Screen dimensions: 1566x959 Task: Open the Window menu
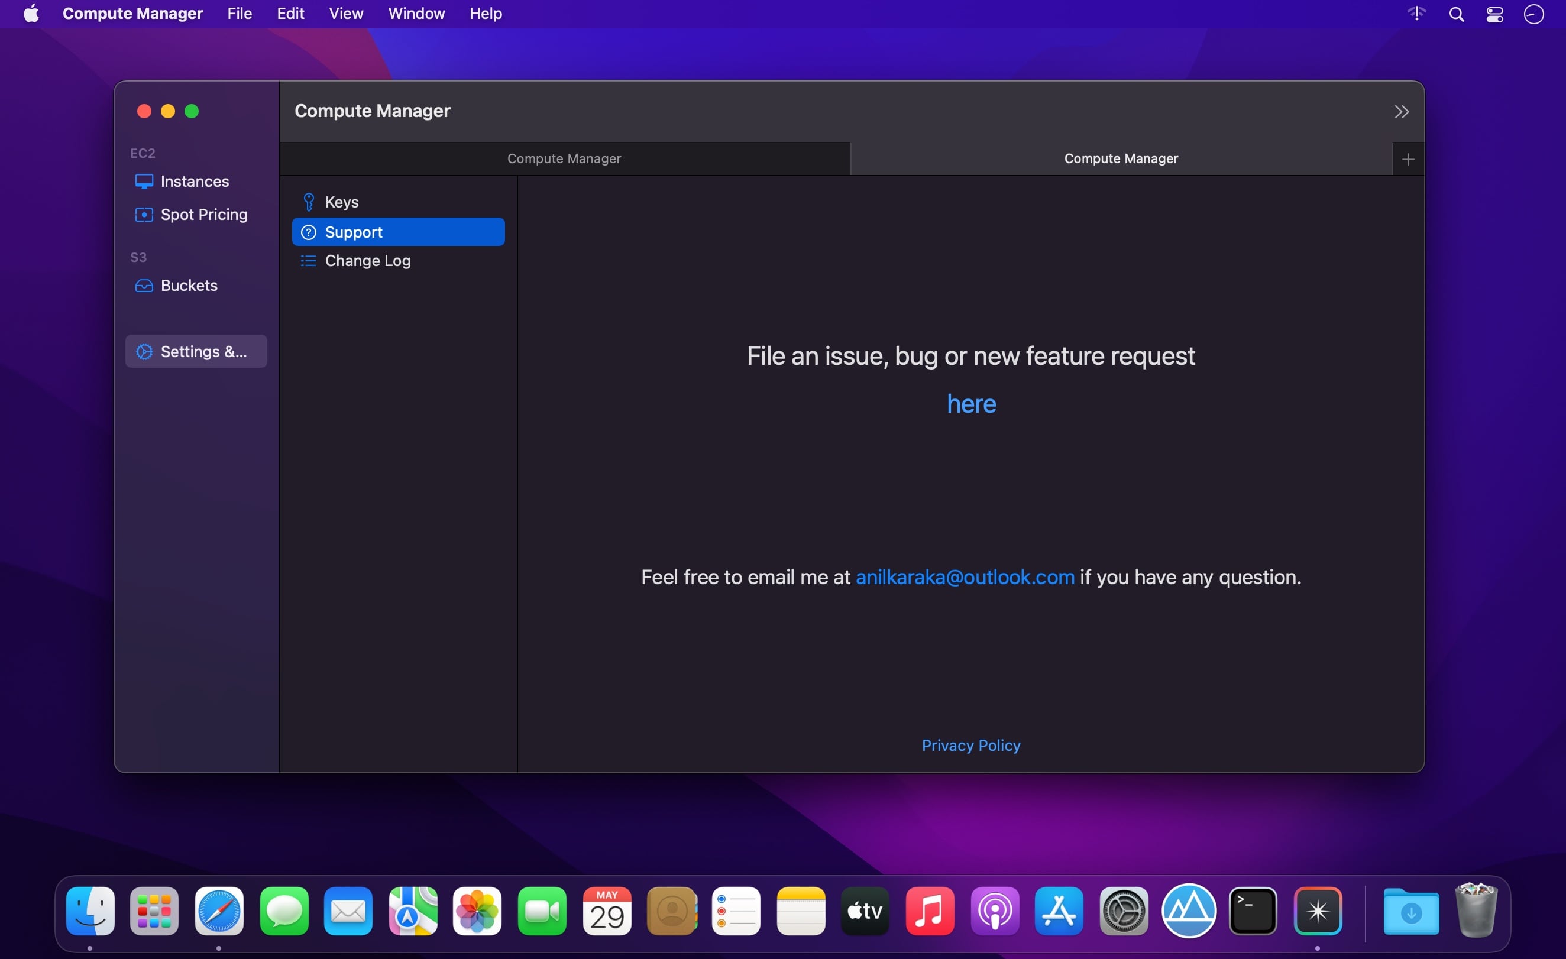tap(416, 14)
